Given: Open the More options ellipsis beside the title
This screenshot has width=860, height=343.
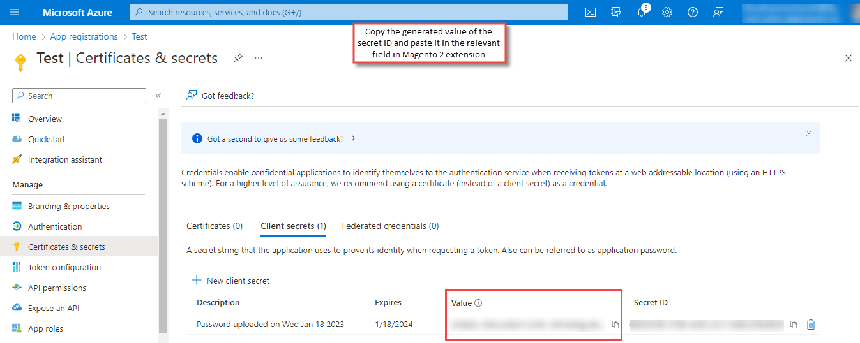Looking at the screenshot, I should tap(259, 58).
